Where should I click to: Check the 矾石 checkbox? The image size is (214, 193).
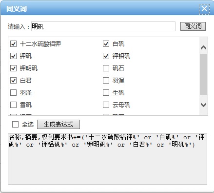(x=106, y=68)
